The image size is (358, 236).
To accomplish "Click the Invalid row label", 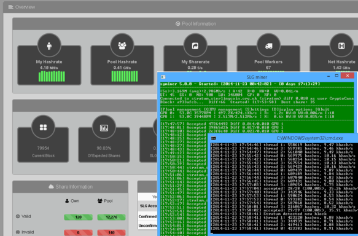I will point(28,232).
